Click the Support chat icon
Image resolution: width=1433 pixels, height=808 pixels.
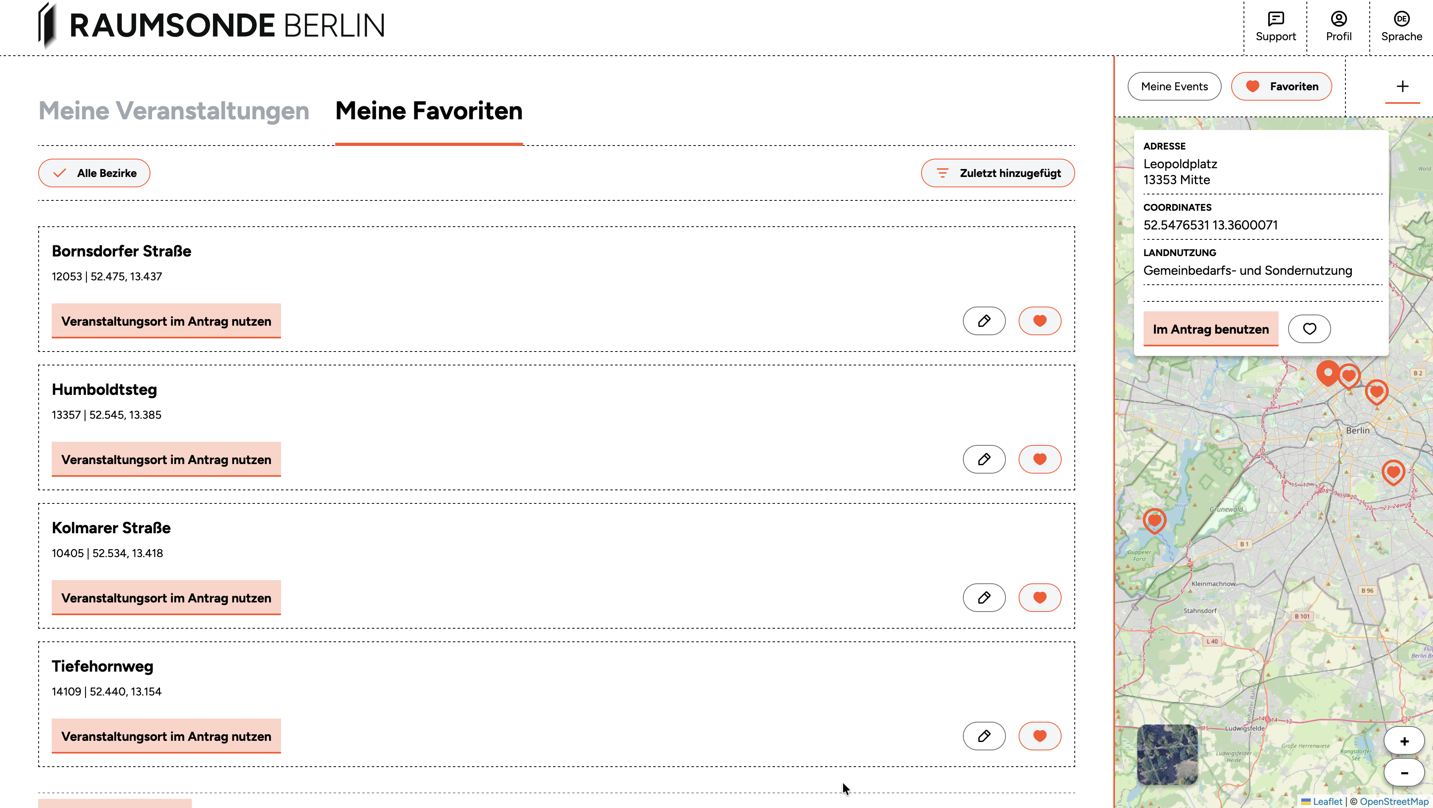click(x=1275, y=19)
